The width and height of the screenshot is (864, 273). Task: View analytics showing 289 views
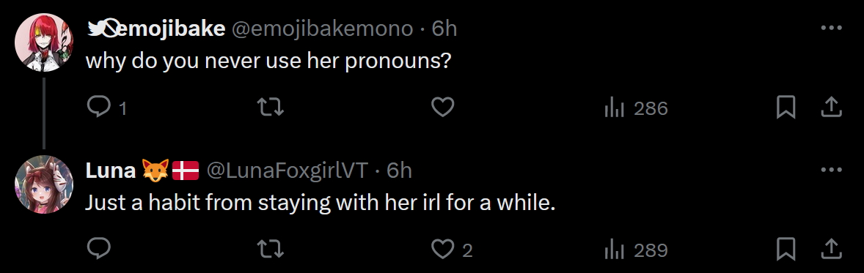[x=636, y=250]
